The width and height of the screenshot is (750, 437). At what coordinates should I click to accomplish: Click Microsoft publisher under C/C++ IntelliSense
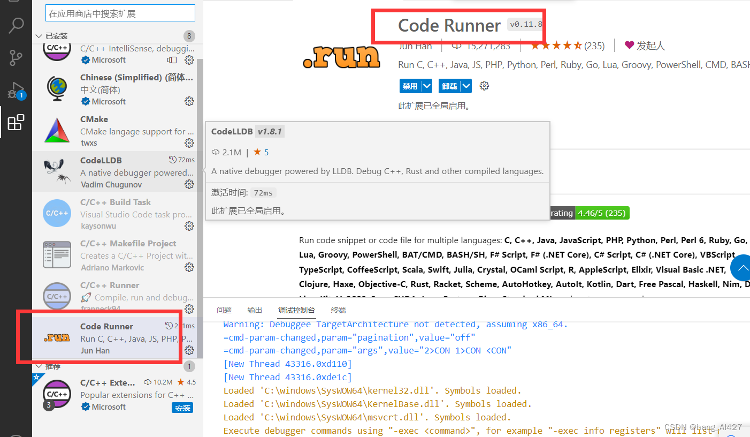(109, 60)
